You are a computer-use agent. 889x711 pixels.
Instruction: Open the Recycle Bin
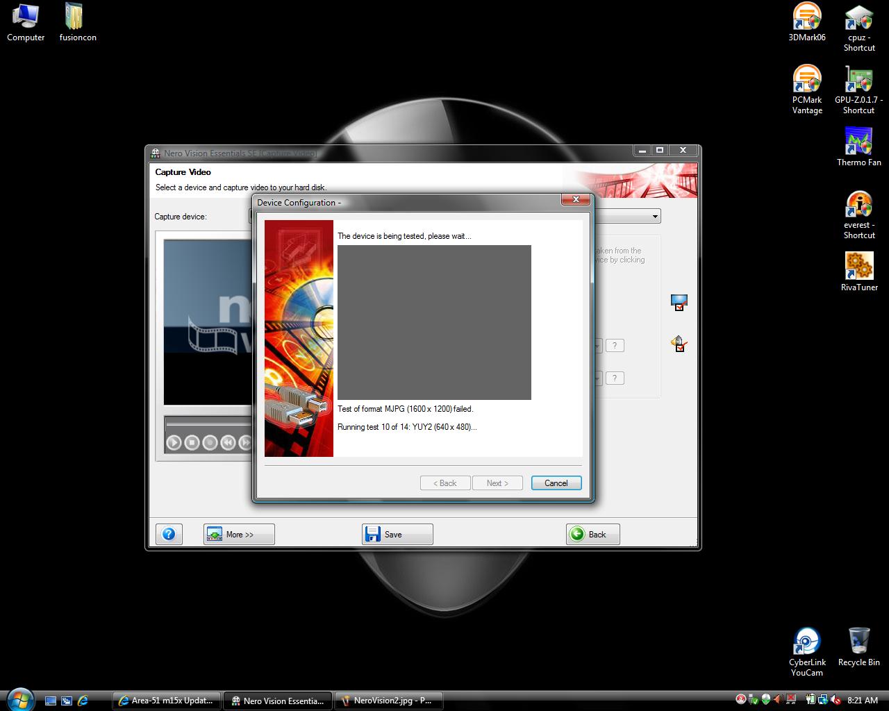click(x=859, y=646)
